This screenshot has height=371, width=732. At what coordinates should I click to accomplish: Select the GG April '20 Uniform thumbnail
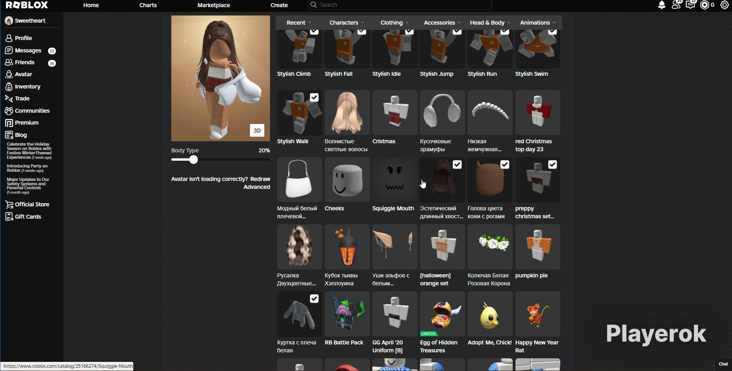pyautogui.click(x=395, y=314)
